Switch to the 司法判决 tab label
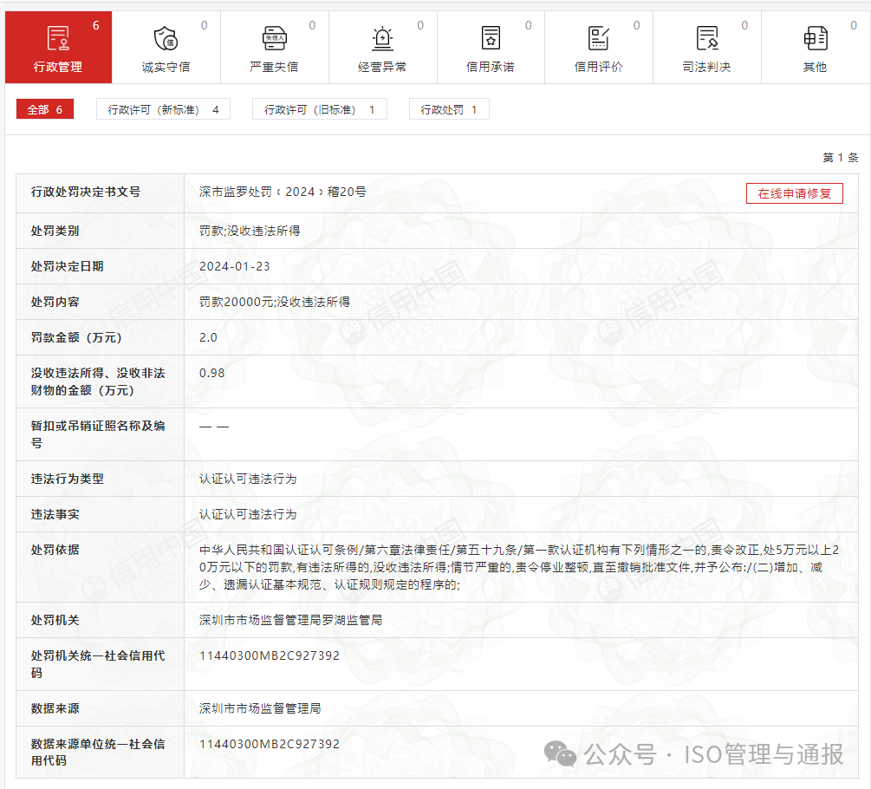Screen dimensions: 871x789 706,68
